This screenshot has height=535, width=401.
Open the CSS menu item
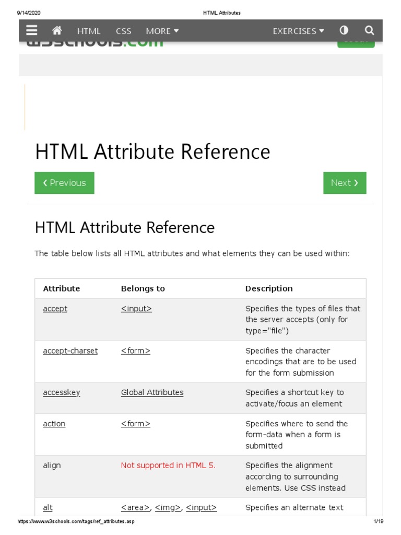coord(124,31)
